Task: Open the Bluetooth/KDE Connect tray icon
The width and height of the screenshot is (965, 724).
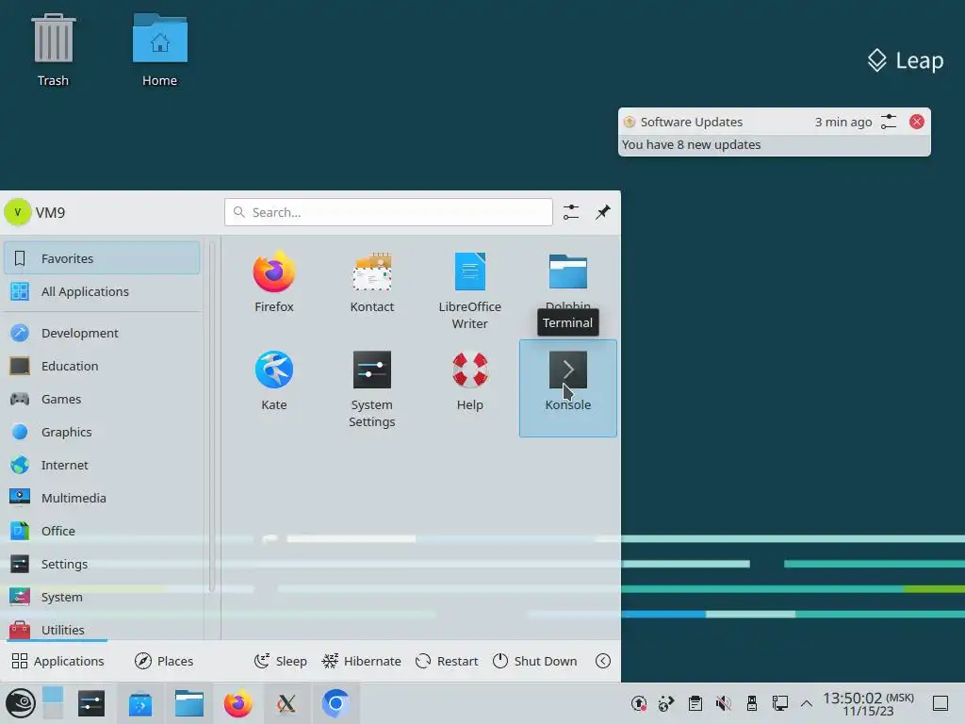Action: 666,703
